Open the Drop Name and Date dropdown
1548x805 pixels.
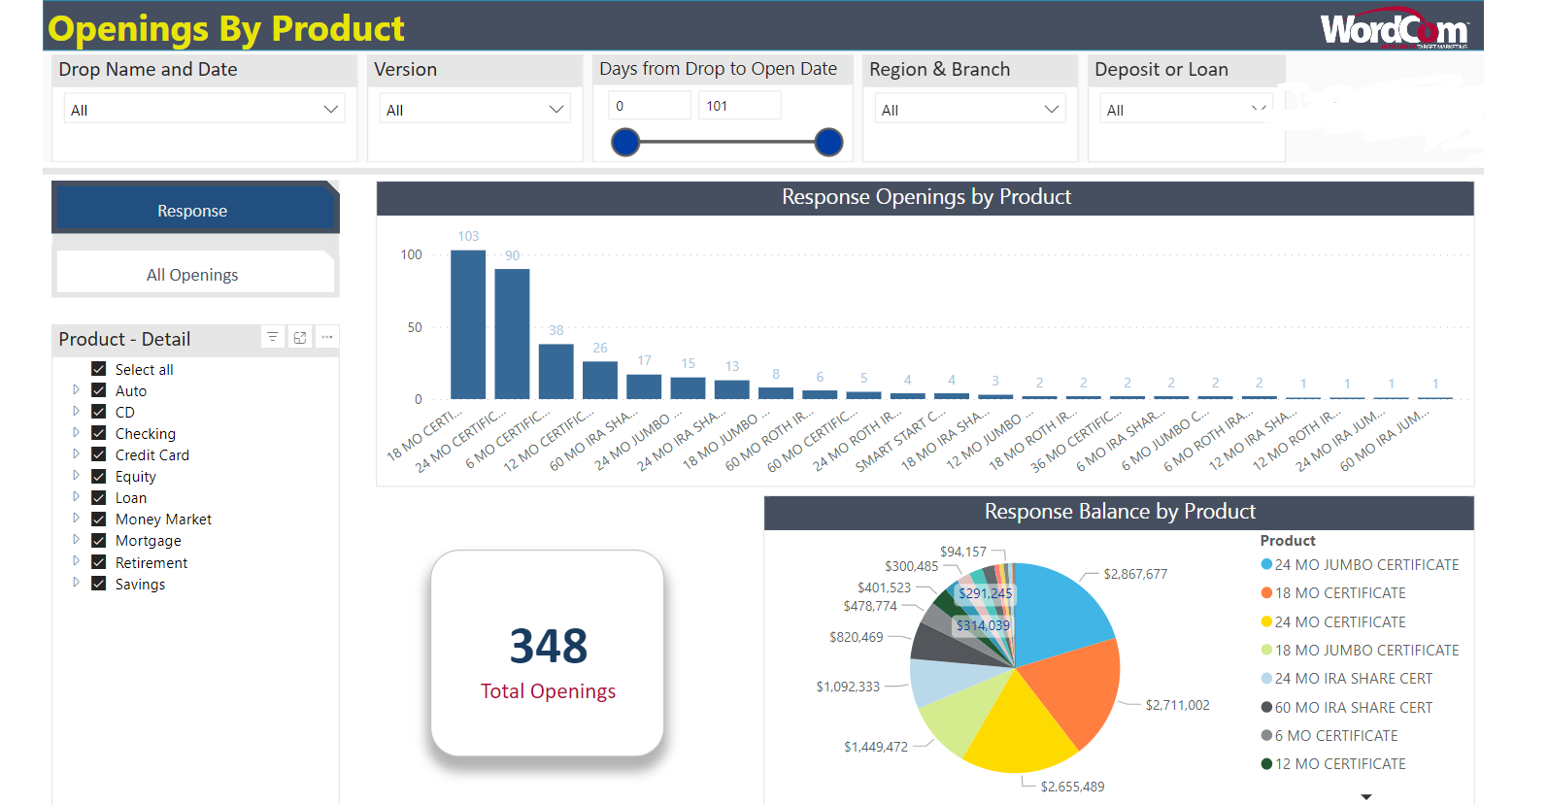[204, 110]
